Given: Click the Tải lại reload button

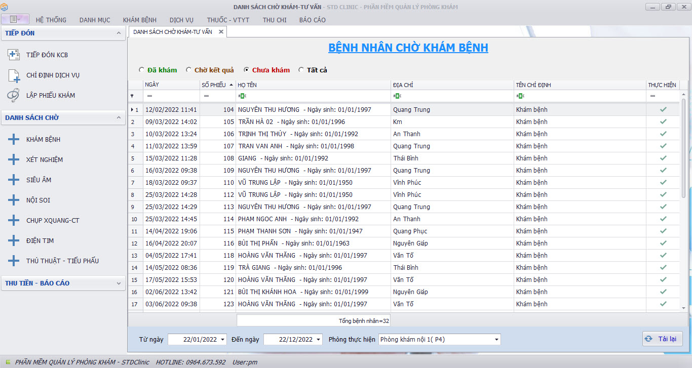Looking at the screenshot, I should tap(663, 339).
